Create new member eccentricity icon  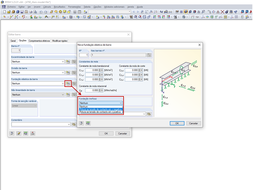coord(68,62)
